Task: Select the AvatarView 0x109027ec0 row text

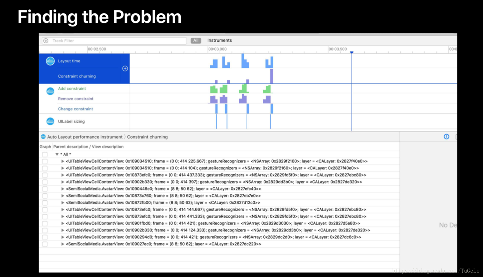Action: [x=163, y=244]
